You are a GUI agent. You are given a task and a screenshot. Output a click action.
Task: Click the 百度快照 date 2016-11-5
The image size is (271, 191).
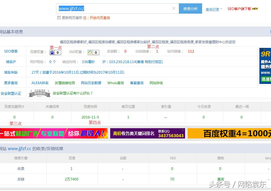click(x=90, y=117)
